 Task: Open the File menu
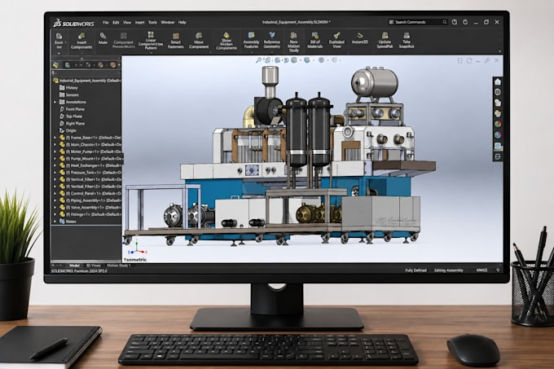click(x=106, y=22)
